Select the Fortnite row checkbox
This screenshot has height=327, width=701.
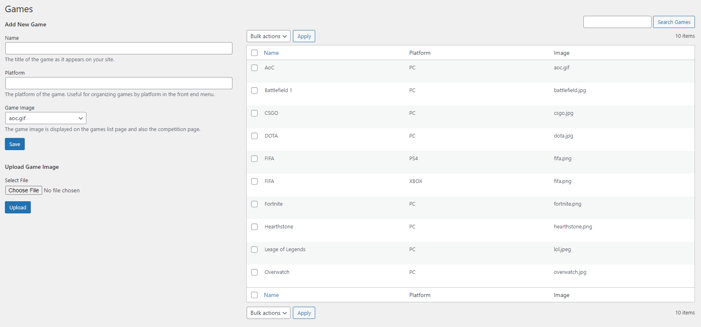254,204
